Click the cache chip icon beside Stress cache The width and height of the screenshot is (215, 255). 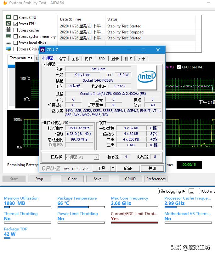[x=8, y=30]
